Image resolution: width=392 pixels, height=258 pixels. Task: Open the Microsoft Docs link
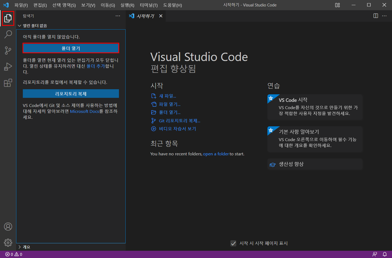click(85, 111)
